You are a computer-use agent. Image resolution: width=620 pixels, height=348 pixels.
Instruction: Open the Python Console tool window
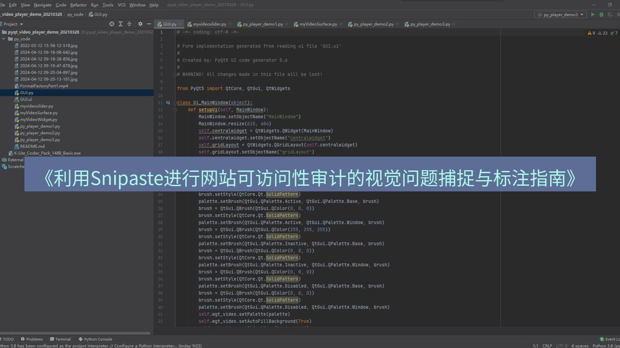95,339
